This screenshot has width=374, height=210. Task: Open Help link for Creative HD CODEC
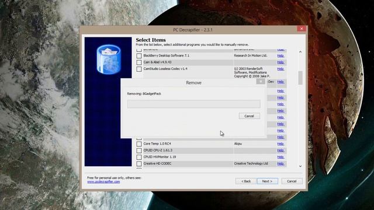[280, 163]
